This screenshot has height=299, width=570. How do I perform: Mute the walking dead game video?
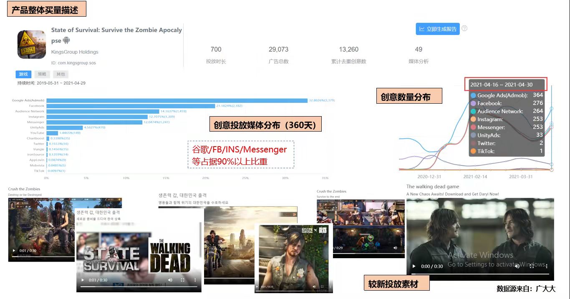point(517,267)
